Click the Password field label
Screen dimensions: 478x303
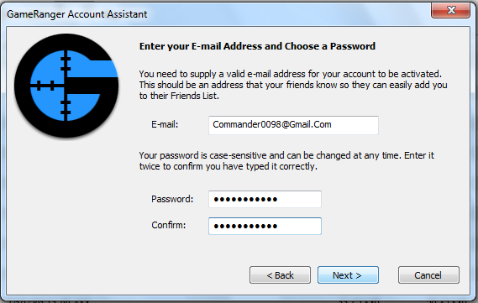(x=172, y=199)
